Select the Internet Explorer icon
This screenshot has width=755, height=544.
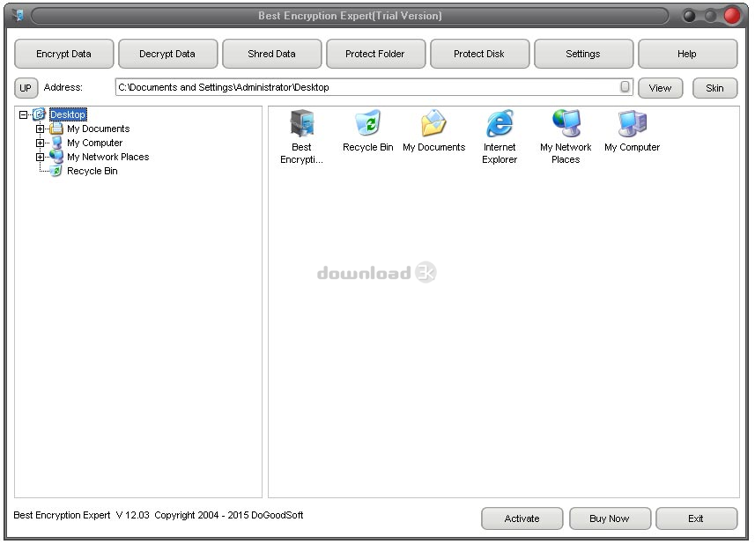pyautogui.click(x=500, y=123)
